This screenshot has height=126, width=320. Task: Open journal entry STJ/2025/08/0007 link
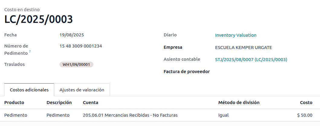[251, 60]
